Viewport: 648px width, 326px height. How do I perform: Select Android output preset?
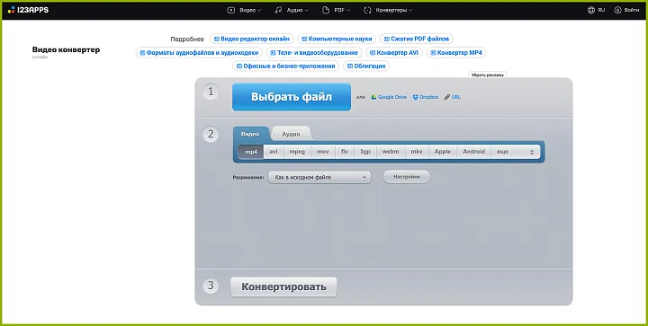click(473, 152)
